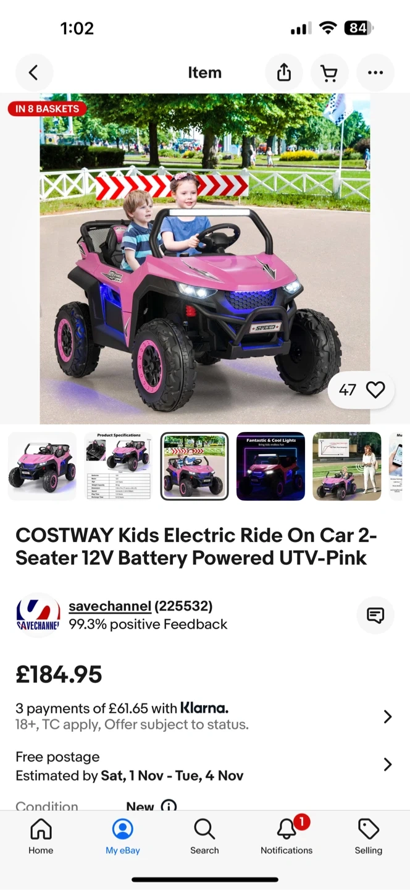
Task: Expand Klarna payments details chevron
Action: [388, 716]
